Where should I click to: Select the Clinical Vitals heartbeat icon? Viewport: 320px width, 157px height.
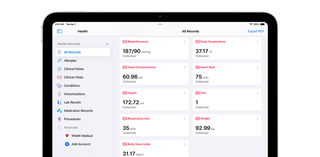(x=59, y=77)
